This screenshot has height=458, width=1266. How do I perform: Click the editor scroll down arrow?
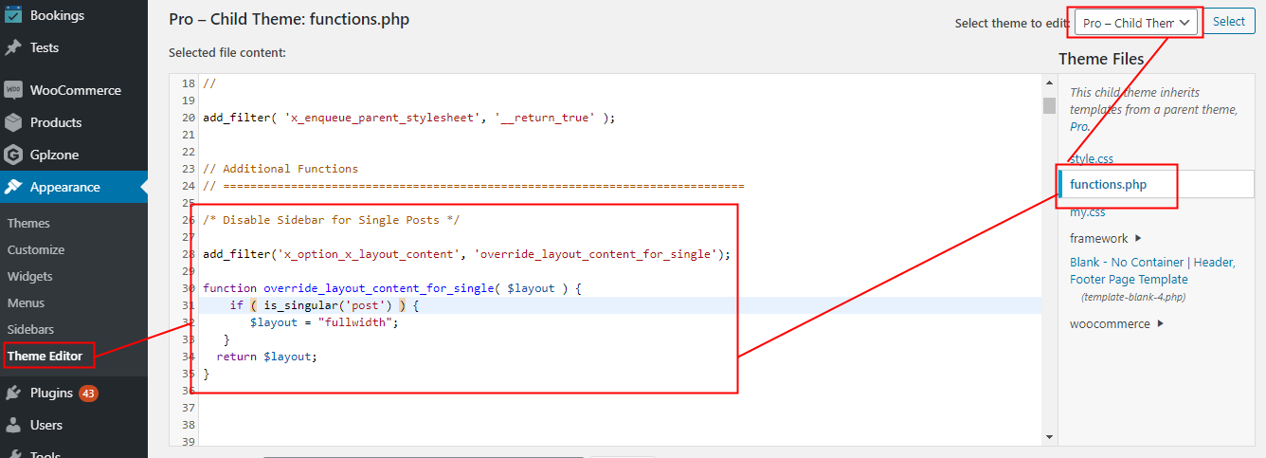1049,437
